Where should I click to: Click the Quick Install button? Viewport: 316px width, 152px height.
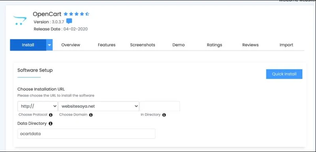[x=284, y=74]
